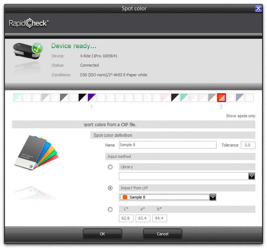267x248 pixels.
Task: Enable the L*a*b* manual entry radio button
Action: click(x=110, y=209)
